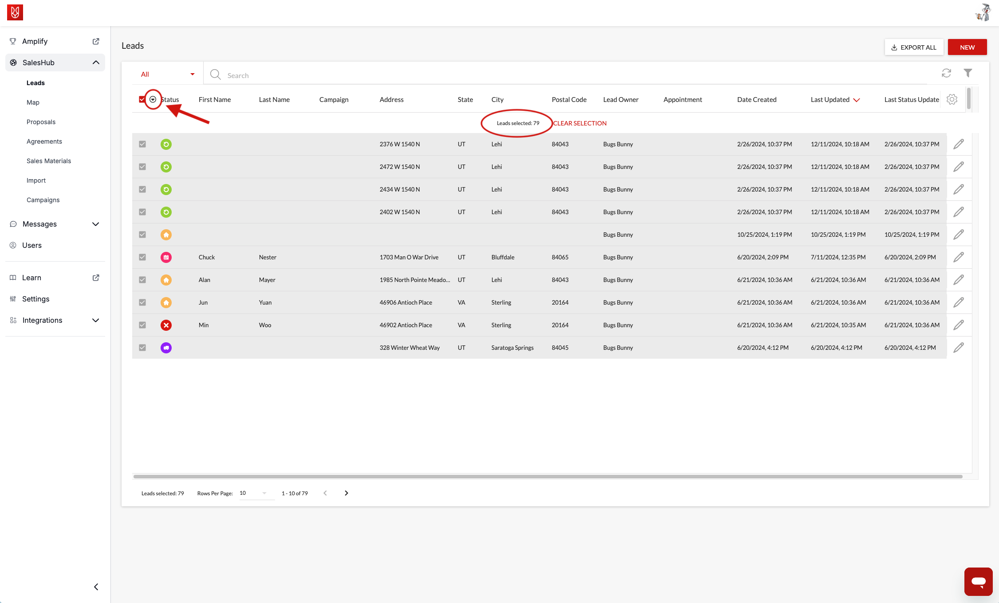
Task: Edit lead at 2434 W 1540 N
Action: (959, 189)
